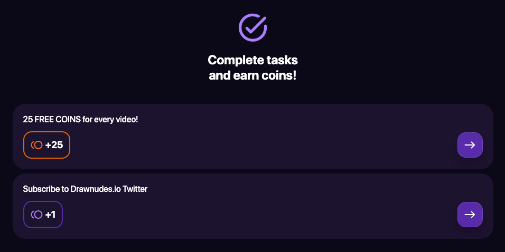Viewport: 505px width, 252px height.
Task: Click the '+1' reward number text
Action: point(50,215)
